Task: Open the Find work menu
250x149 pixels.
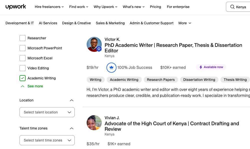Action: coord(79,7)
